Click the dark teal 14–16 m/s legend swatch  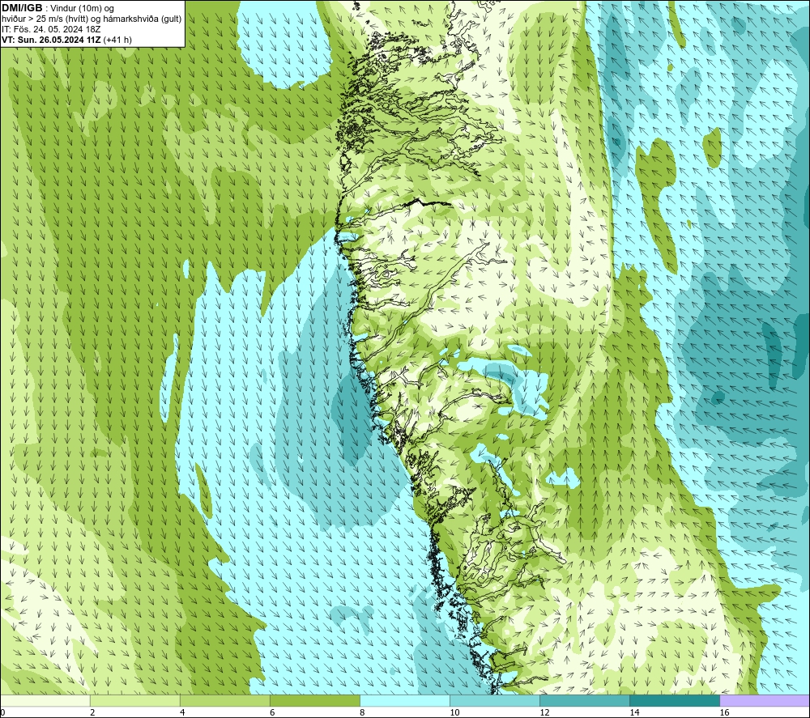[x=675, y=700]
